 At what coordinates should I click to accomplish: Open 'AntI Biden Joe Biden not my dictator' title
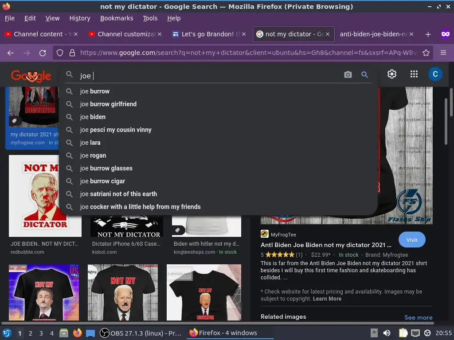(x=326, y=245)
